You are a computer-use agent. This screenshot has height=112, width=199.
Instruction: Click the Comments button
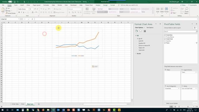pos(192,5)
